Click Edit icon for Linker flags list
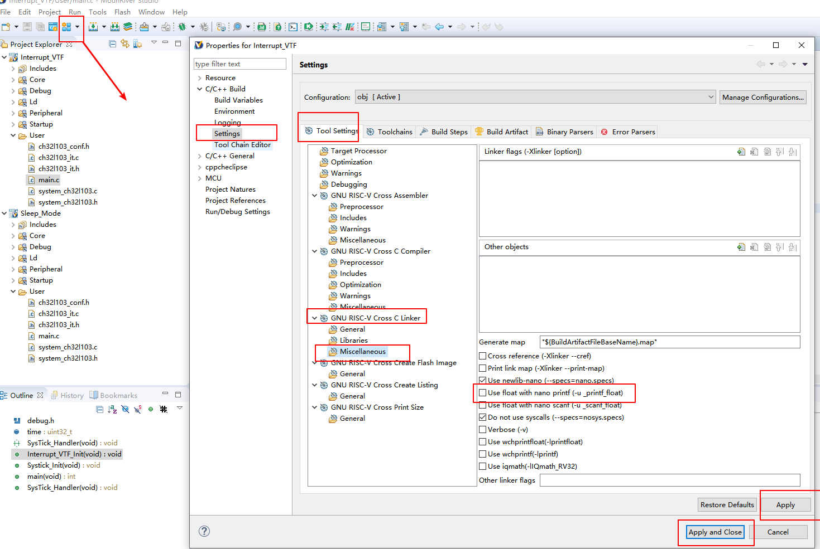820x549 pixels. click(768, 152)
